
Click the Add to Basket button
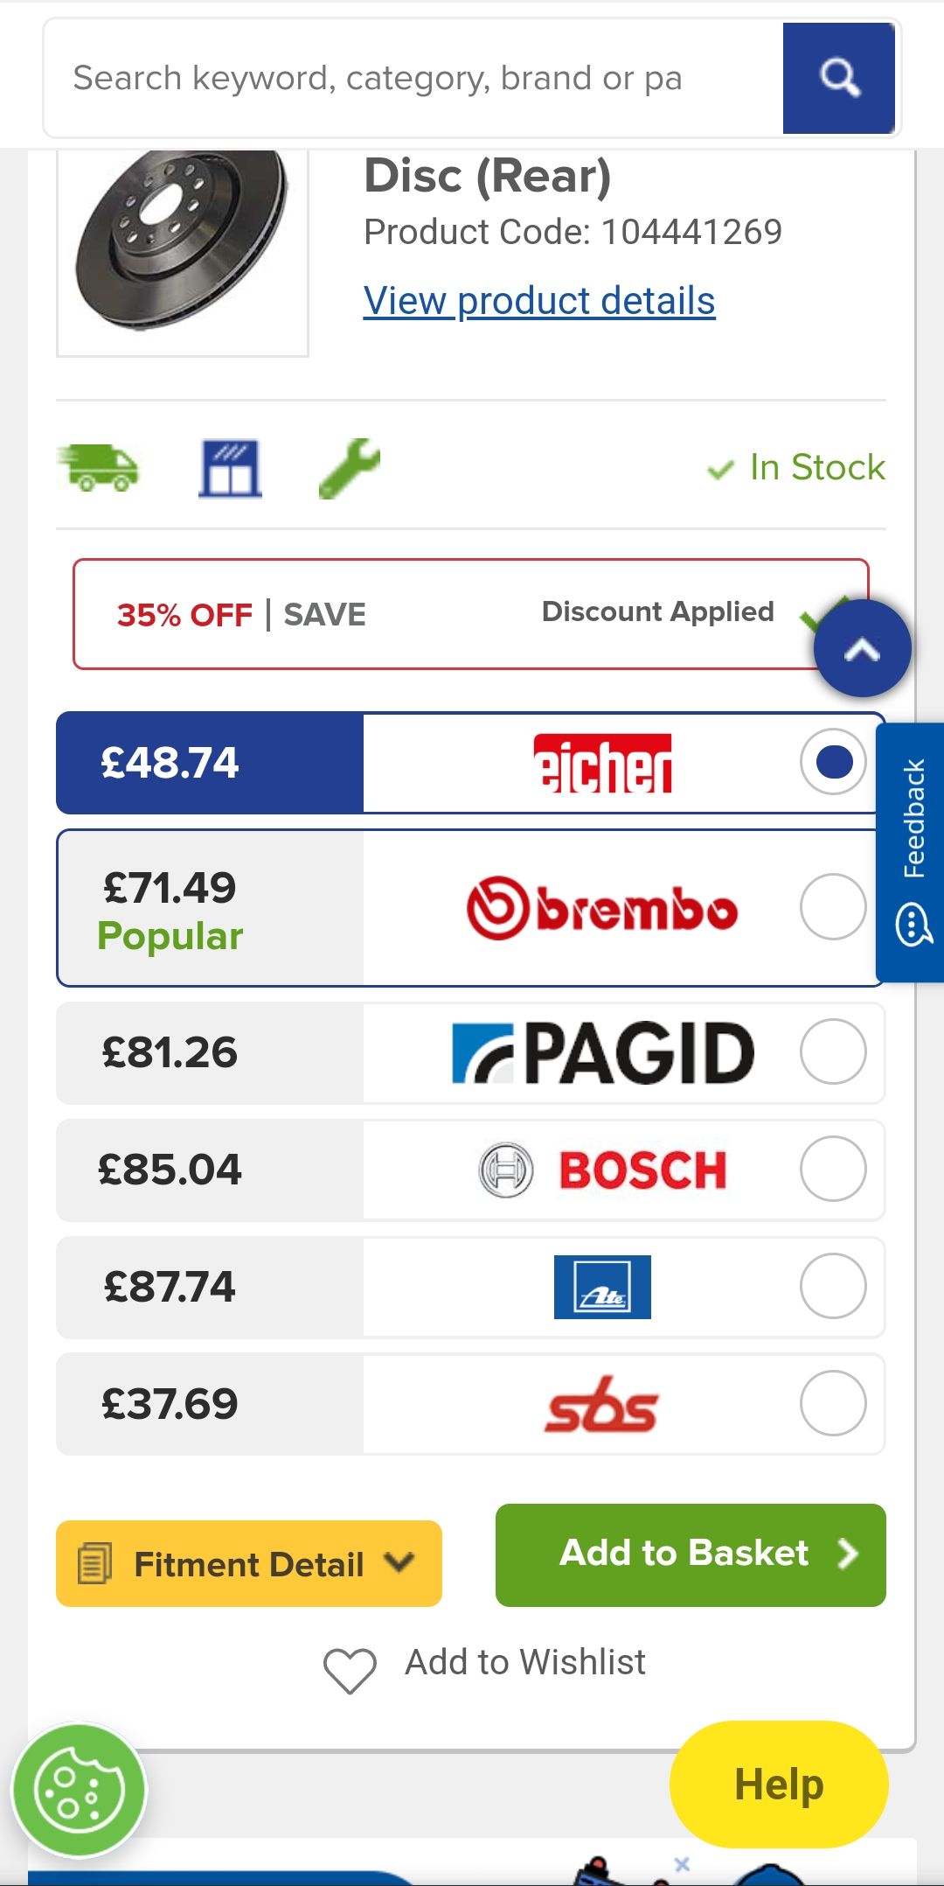pos(691,1554)
